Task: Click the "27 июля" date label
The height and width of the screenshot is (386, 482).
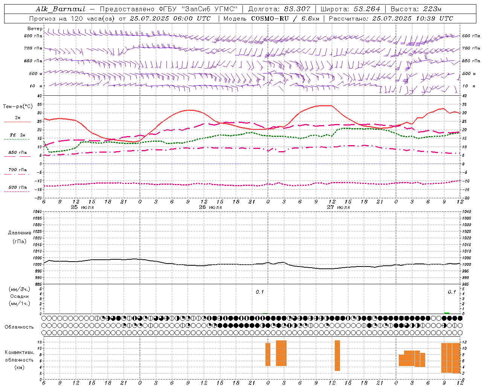Action: [339, 207]
